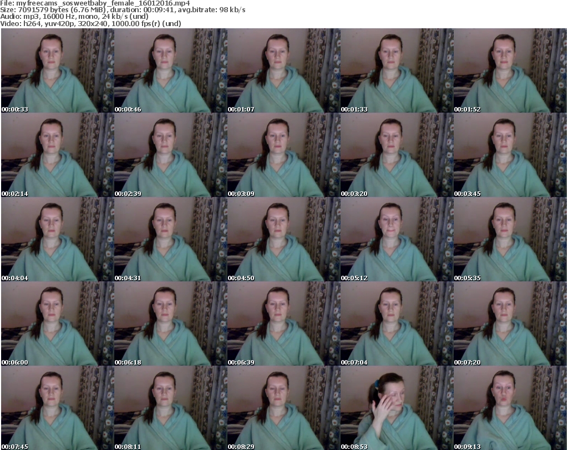Click the frame stamped 00:06:00
The image size is (568, 450).
tap(58, 323)
